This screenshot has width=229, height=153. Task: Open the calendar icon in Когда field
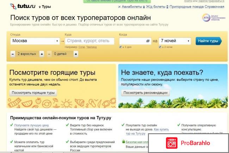pyautogui.click(x=148, y=41)
